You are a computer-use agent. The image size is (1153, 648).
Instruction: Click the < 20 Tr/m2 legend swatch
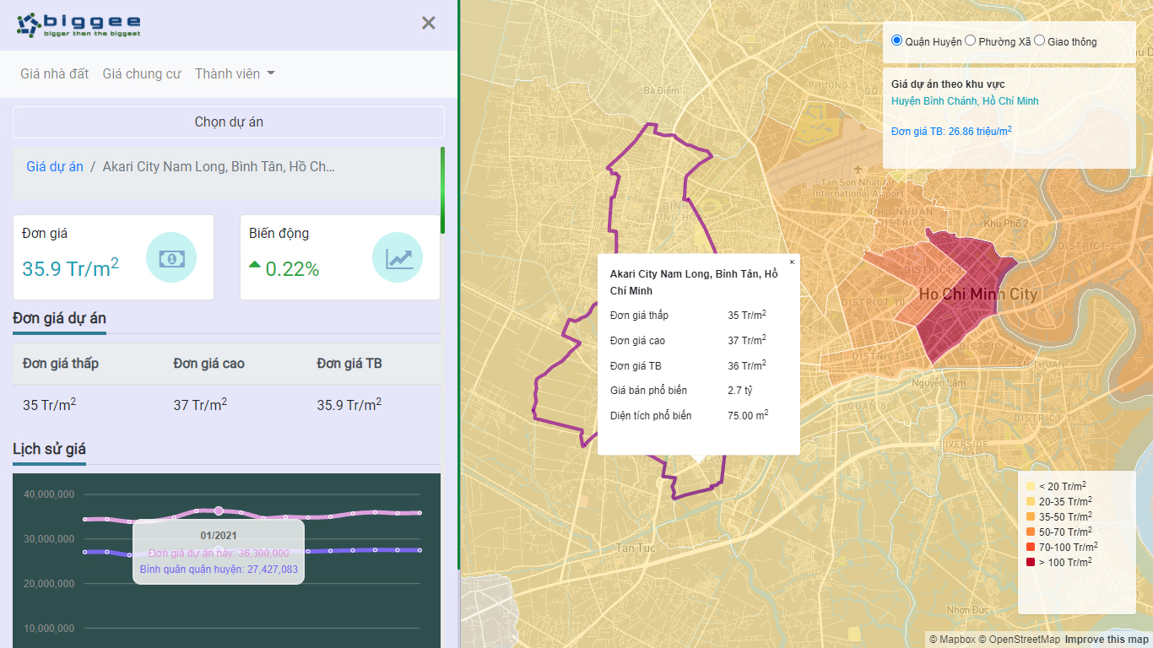(x=1030, y=487)
